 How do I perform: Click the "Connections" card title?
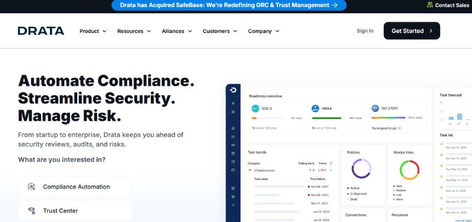click(x=356, y=215)
